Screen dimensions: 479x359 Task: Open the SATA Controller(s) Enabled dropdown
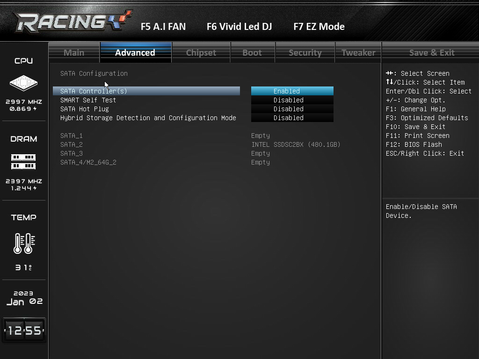292,91
